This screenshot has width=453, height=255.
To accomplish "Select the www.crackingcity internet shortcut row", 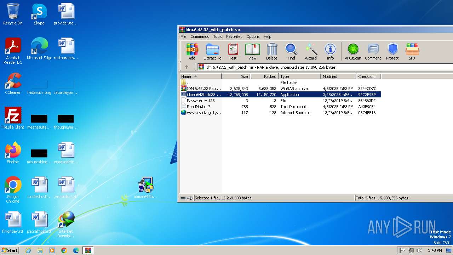I will click(x=280, y=113).
